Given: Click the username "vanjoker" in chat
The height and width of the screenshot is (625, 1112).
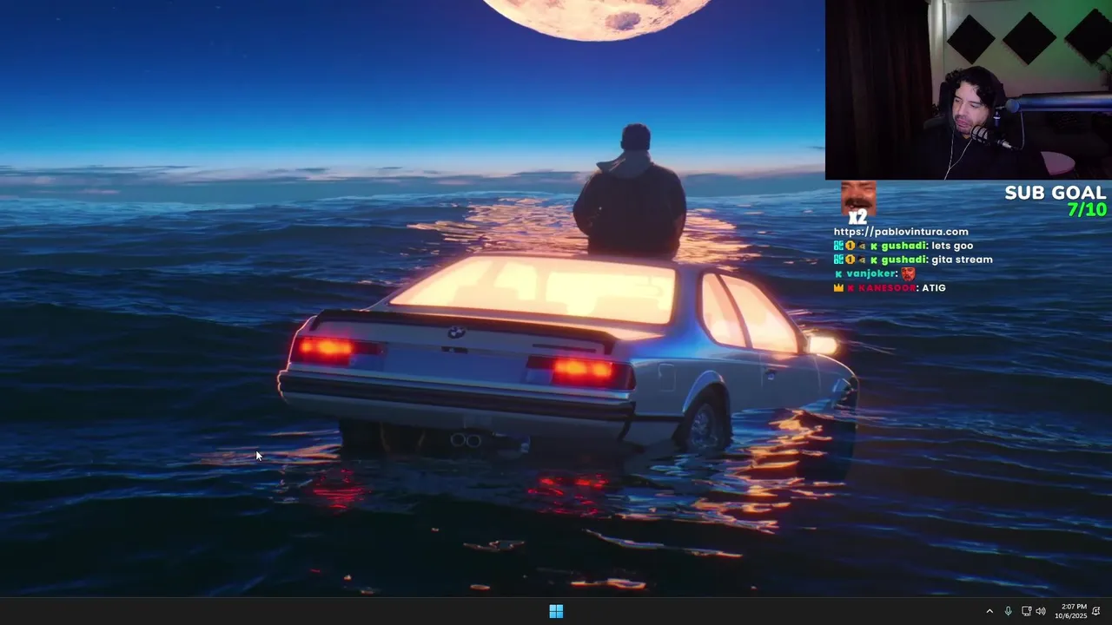Looking at the screenshot, I should (871, 273).
